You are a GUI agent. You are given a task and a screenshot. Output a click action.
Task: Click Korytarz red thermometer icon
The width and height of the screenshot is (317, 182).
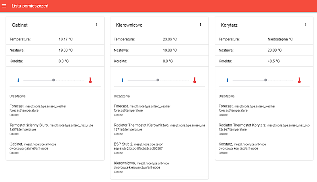(299, 80)
